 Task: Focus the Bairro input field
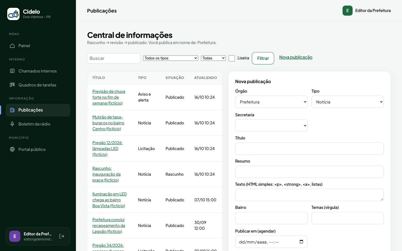271,218
